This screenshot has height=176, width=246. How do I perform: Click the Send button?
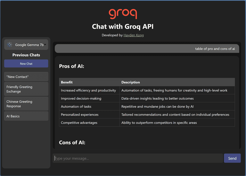[x=232, y=158]
